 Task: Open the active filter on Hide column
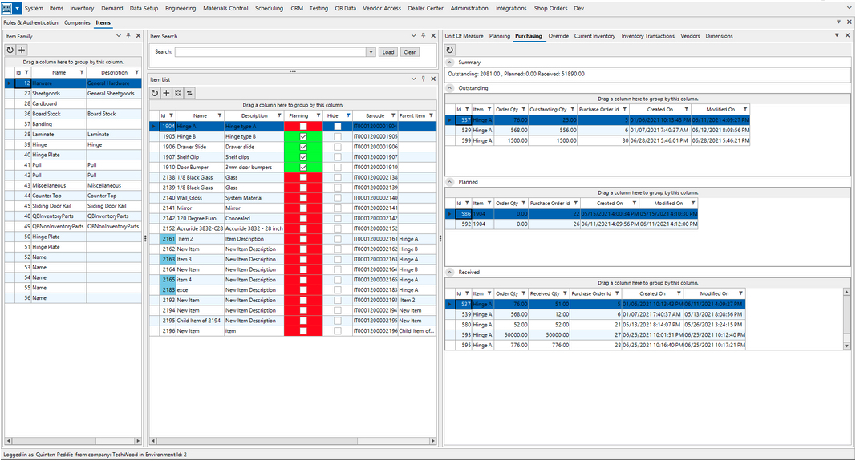pyautogui.click(x=348, y=115)
